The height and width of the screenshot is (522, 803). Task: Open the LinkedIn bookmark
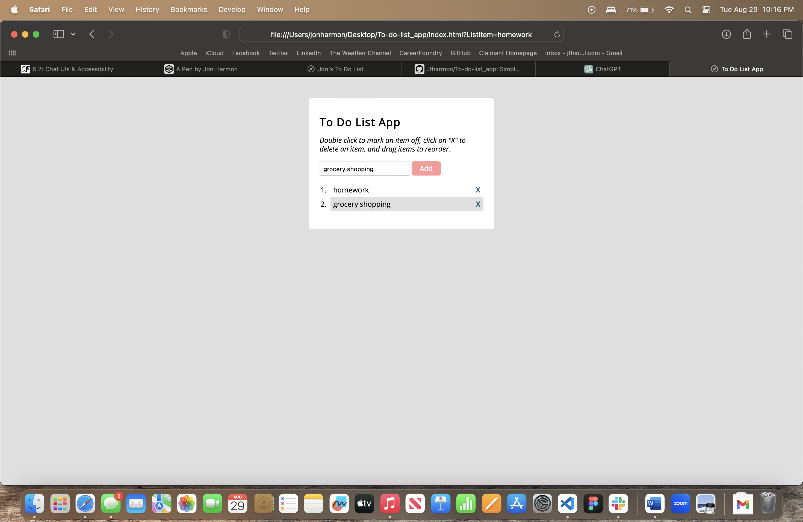[x=308, y=53]
